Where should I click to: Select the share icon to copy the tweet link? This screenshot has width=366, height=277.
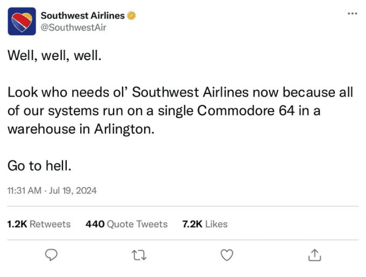(314, 255)
